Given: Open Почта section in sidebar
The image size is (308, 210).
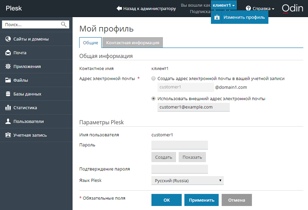Looking at the screenshot, I should click(36, 53).
